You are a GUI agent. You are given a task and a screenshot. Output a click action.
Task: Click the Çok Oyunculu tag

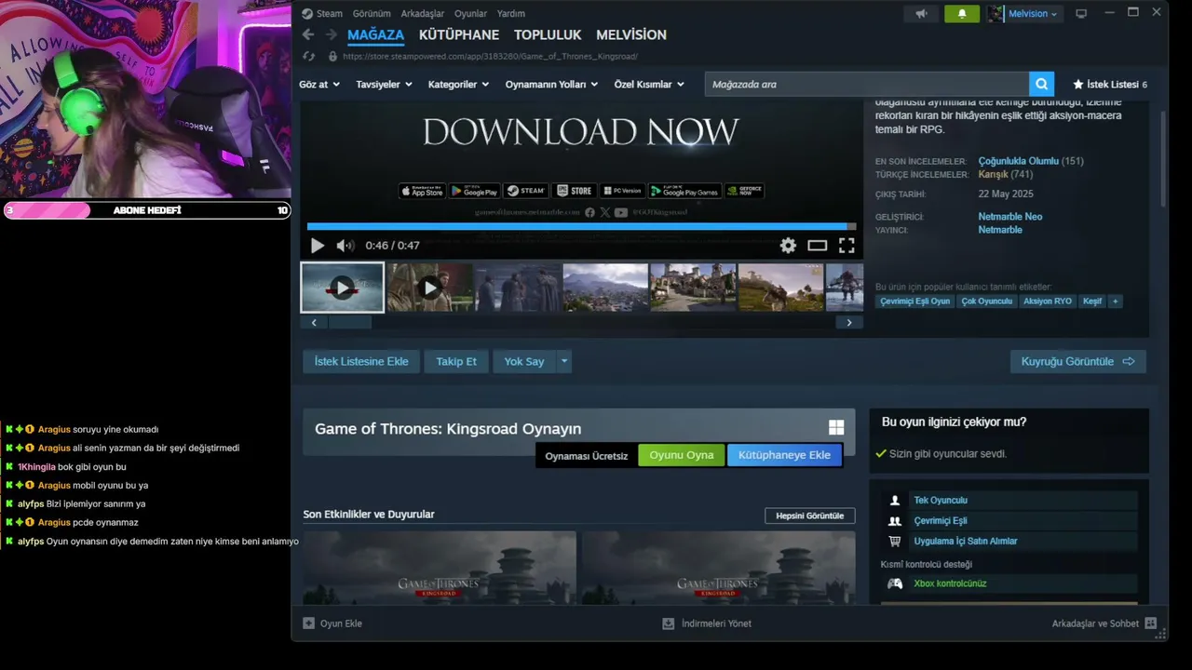(987, 301)
